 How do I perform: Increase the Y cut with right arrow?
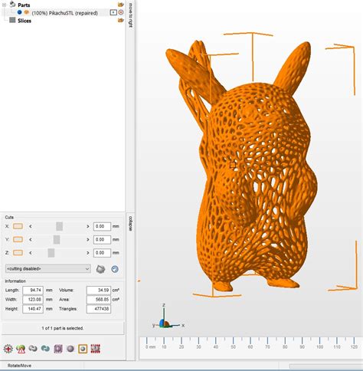point(88,240)
